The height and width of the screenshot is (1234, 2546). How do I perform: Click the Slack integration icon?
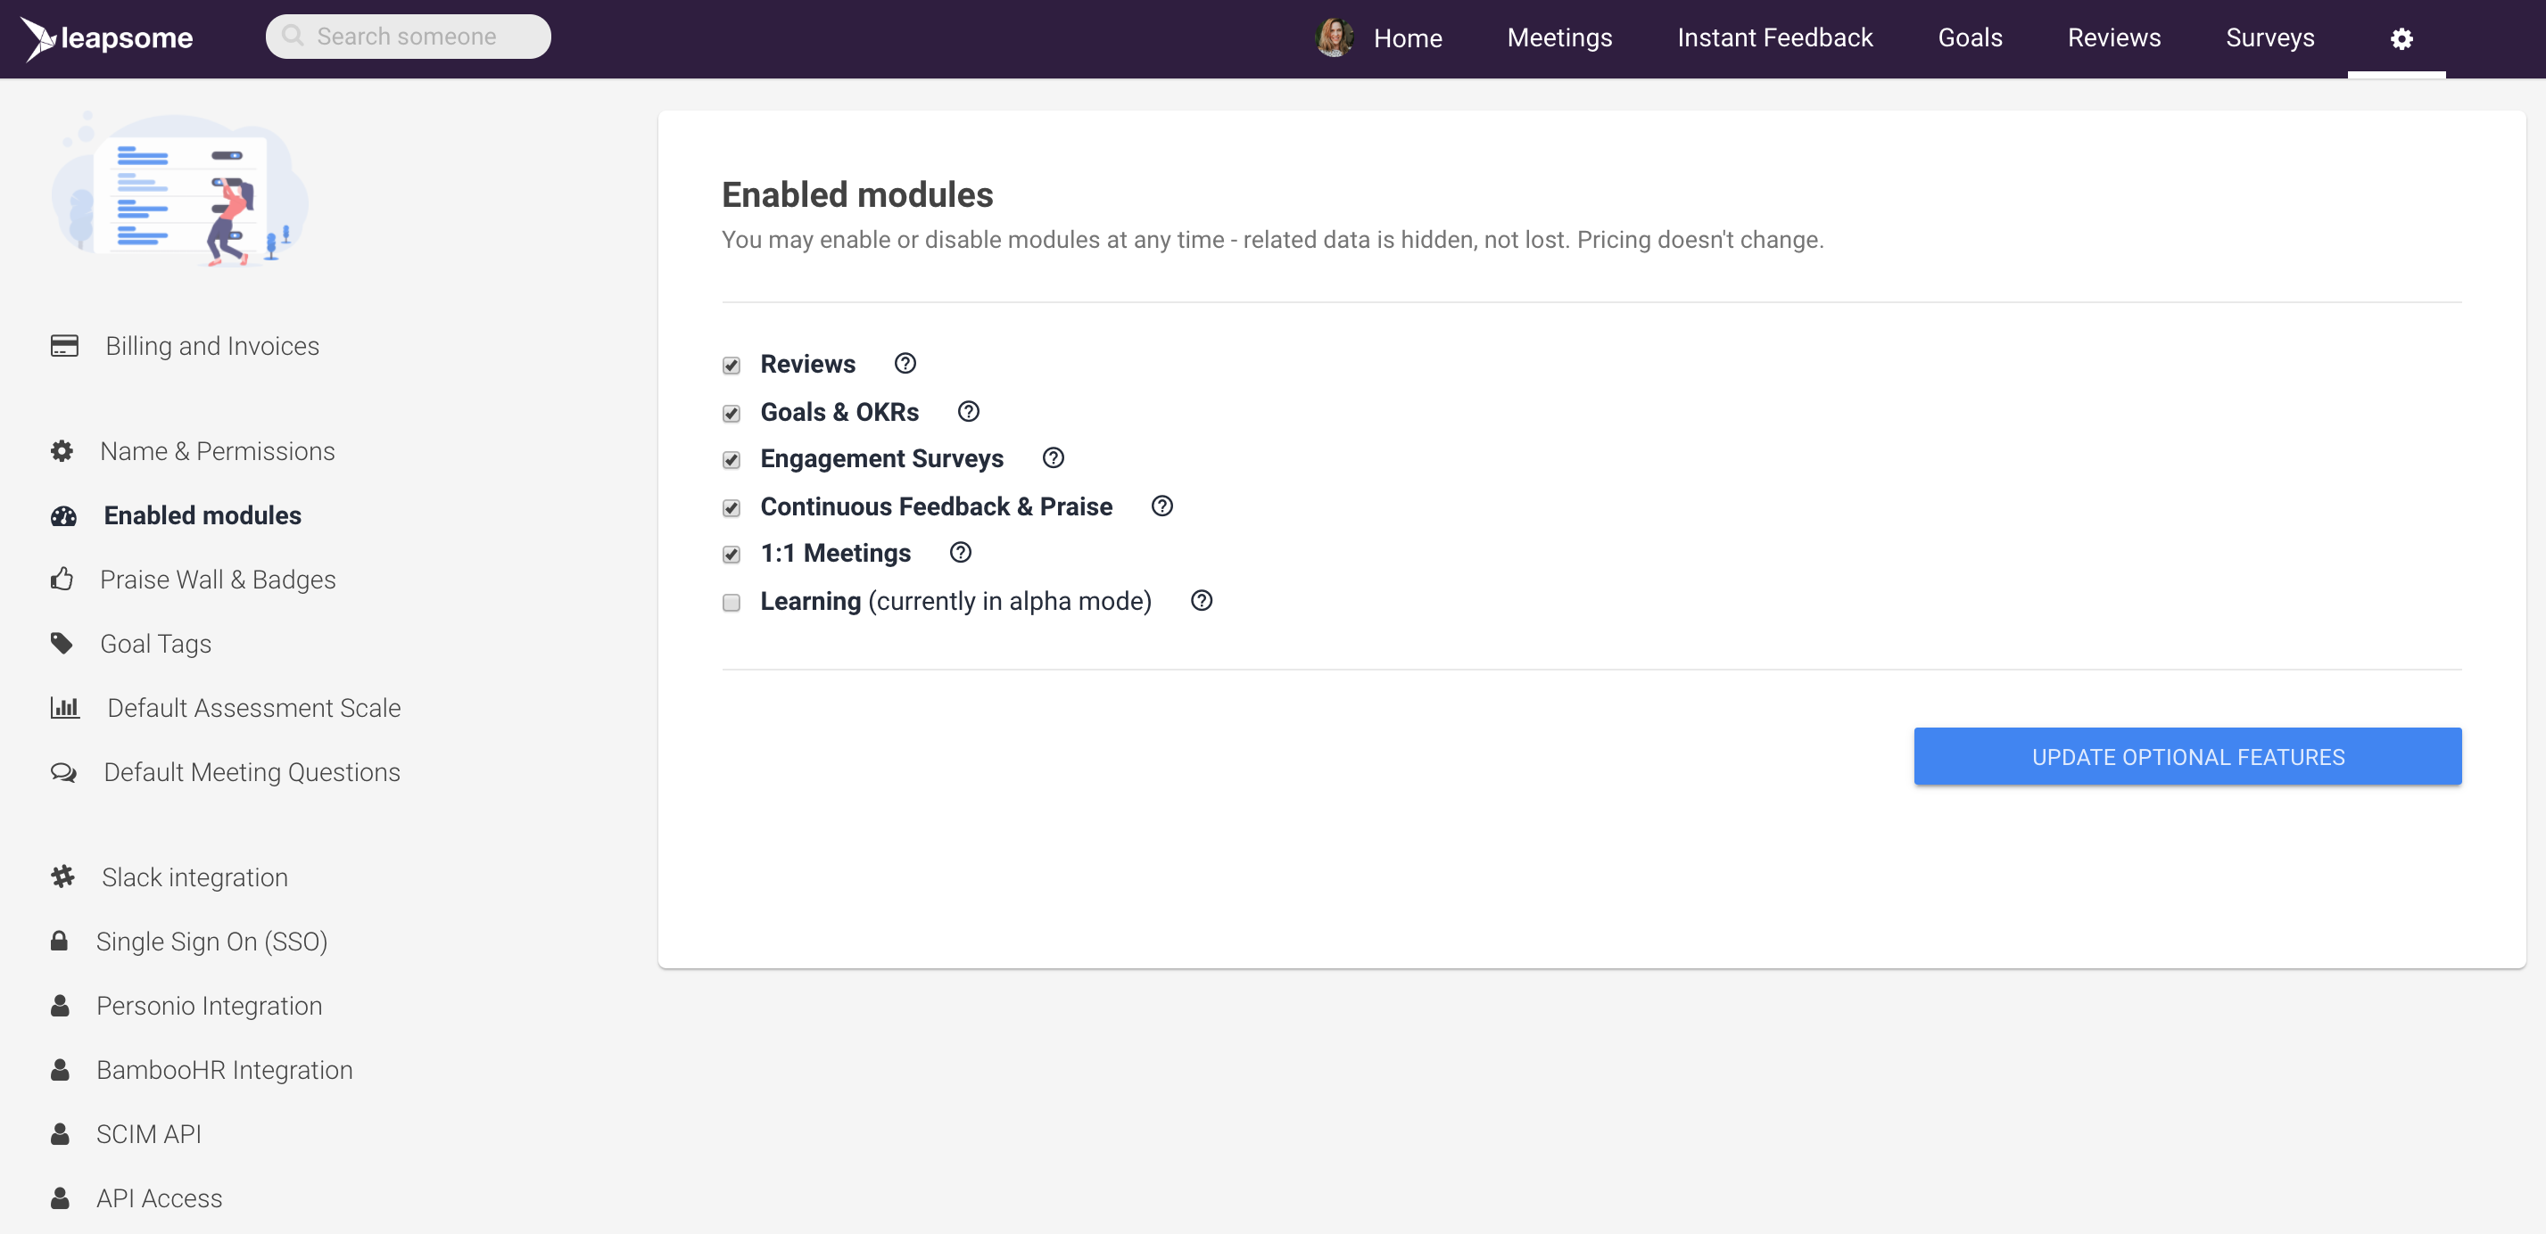tap(62, 876)
